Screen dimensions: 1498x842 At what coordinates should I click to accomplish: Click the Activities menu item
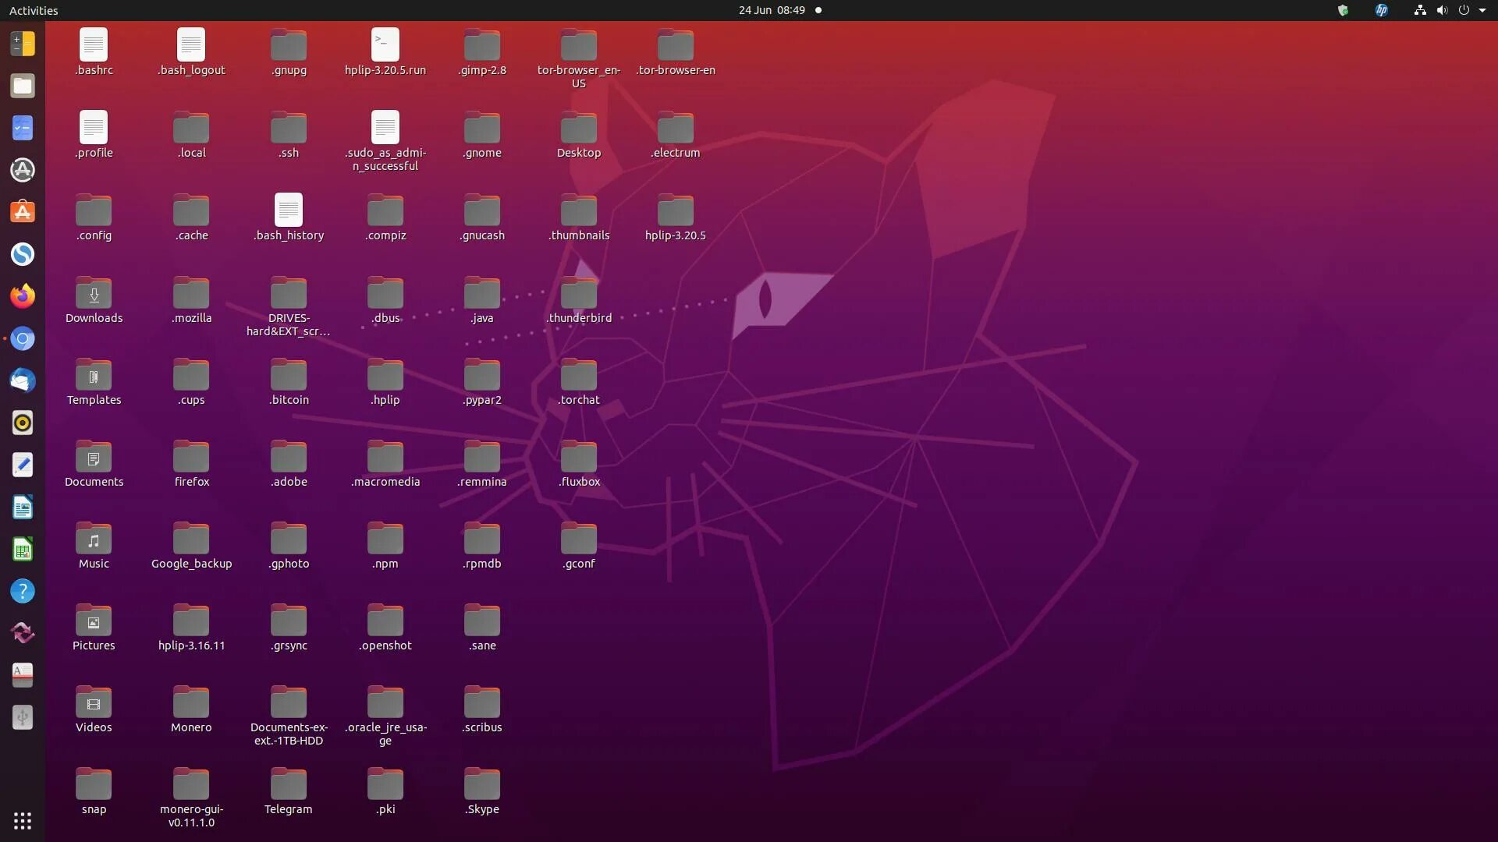coord(33,10)
